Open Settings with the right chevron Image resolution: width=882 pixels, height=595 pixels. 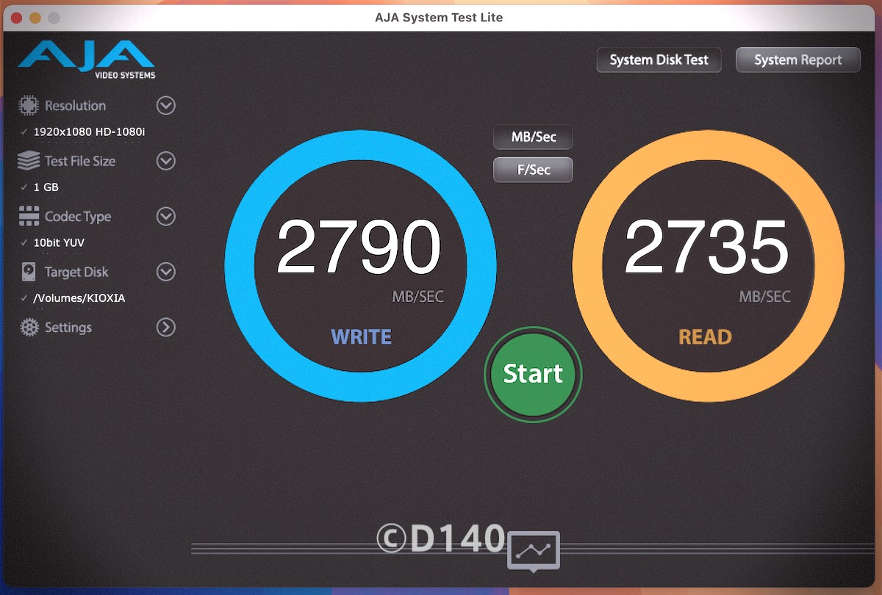click(166, 328)
